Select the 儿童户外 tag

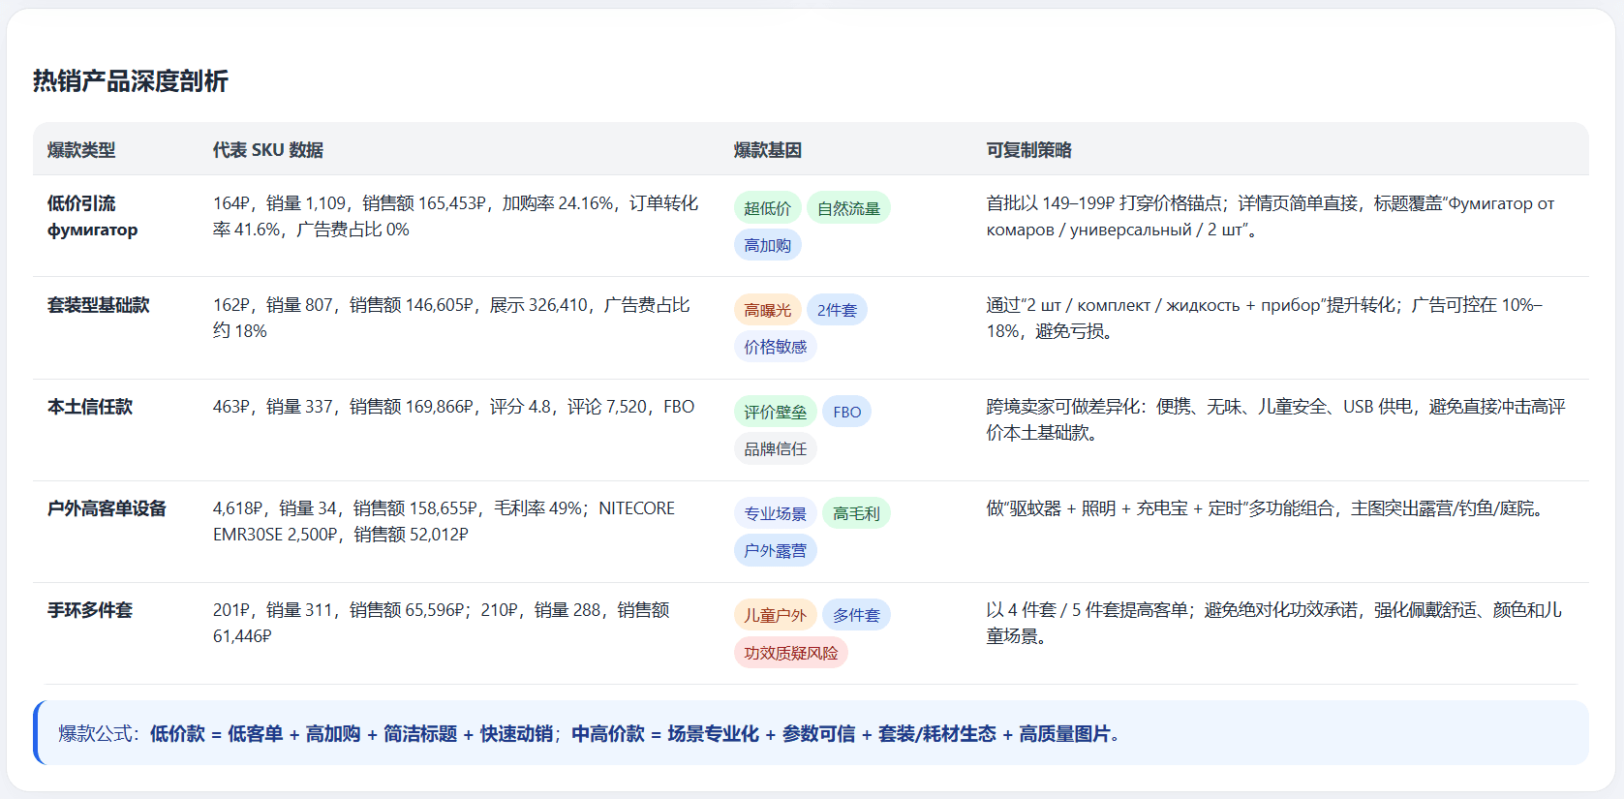pos(775,615)
